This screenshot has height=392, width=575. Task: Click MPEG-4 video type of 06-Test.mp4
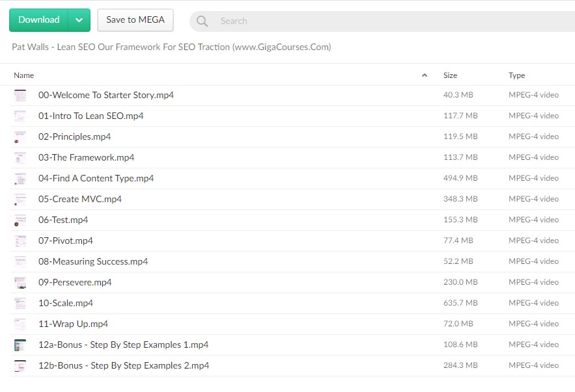coord(533,220)
